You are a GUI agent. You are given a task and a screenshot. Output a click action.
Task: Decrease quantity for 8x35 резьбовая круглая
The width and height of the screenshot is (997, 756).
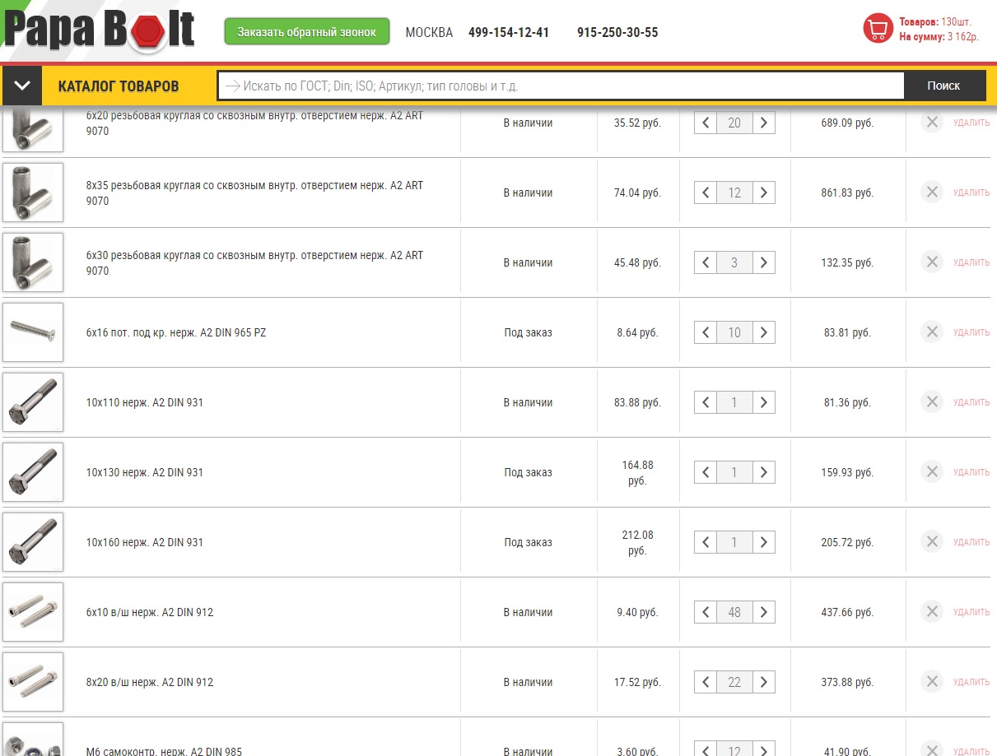point(706,193)
